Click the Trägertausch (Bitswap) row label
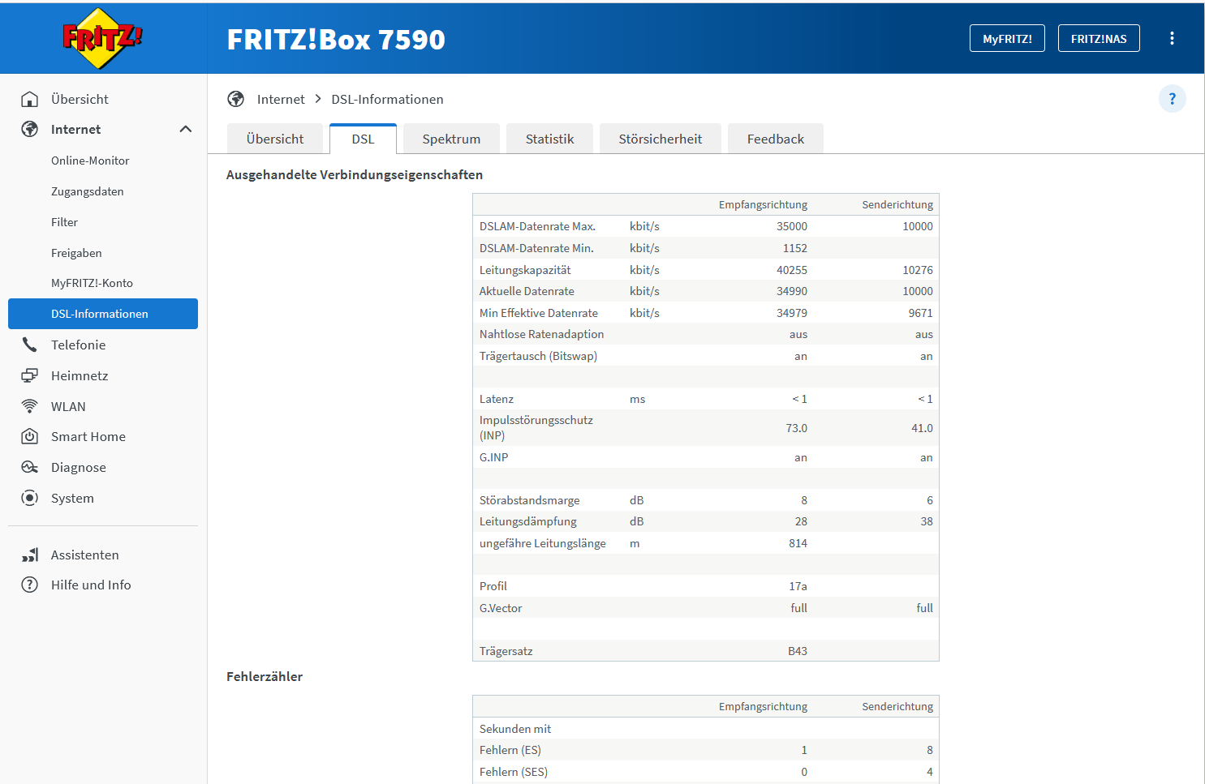This screenshot has width=1205, height=784. (538, 356)
